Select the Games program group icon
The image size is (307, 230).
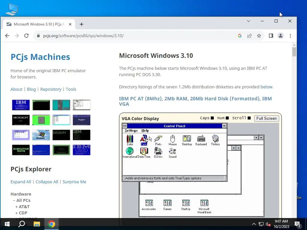click(x=167, y=205)
